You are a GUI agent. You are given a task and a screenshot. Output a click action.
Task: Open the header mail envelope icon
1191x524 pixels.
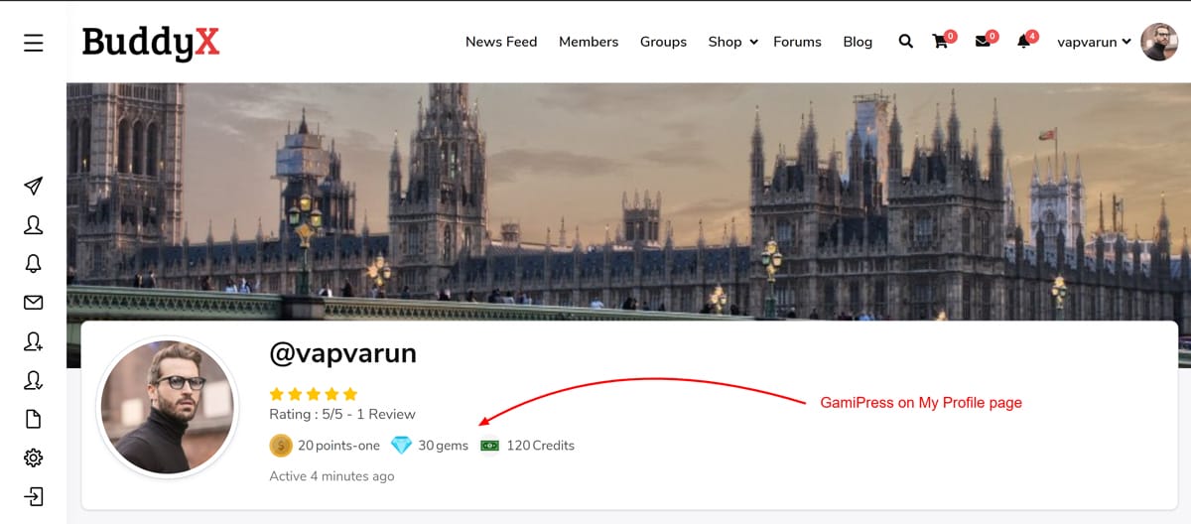click(983, 42)
